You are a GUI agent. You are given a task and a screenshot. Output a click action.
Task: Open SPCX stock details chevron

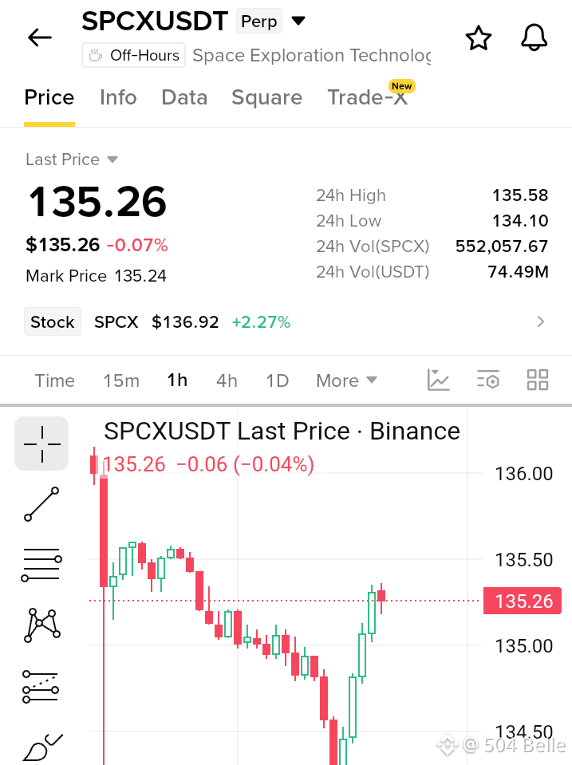click(540, 321)
